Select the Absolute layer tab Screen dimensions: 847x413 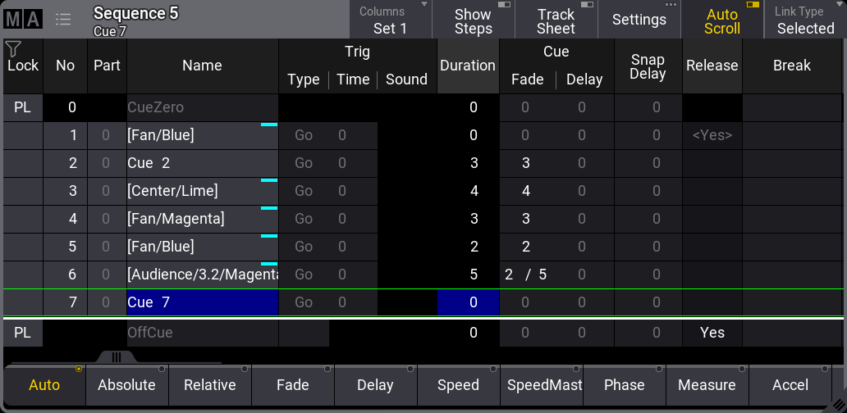[126, 385]
